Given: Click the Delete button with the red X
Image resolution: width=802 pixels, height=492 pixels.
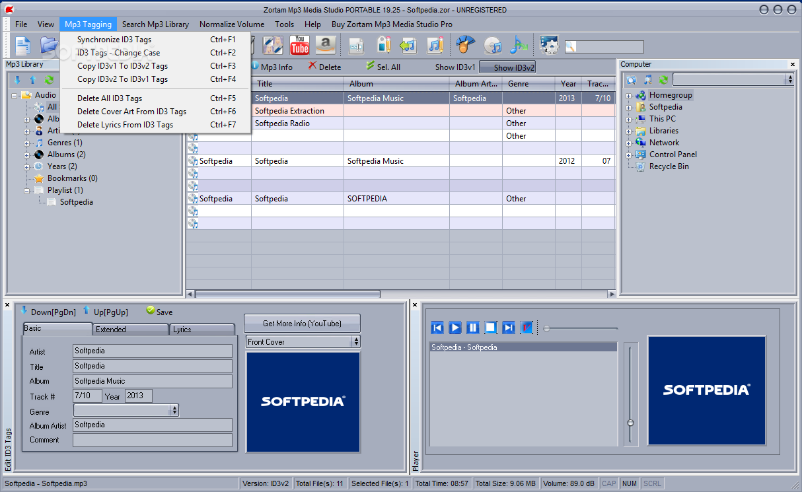Looking at the screenshot, I should point(324,67).
